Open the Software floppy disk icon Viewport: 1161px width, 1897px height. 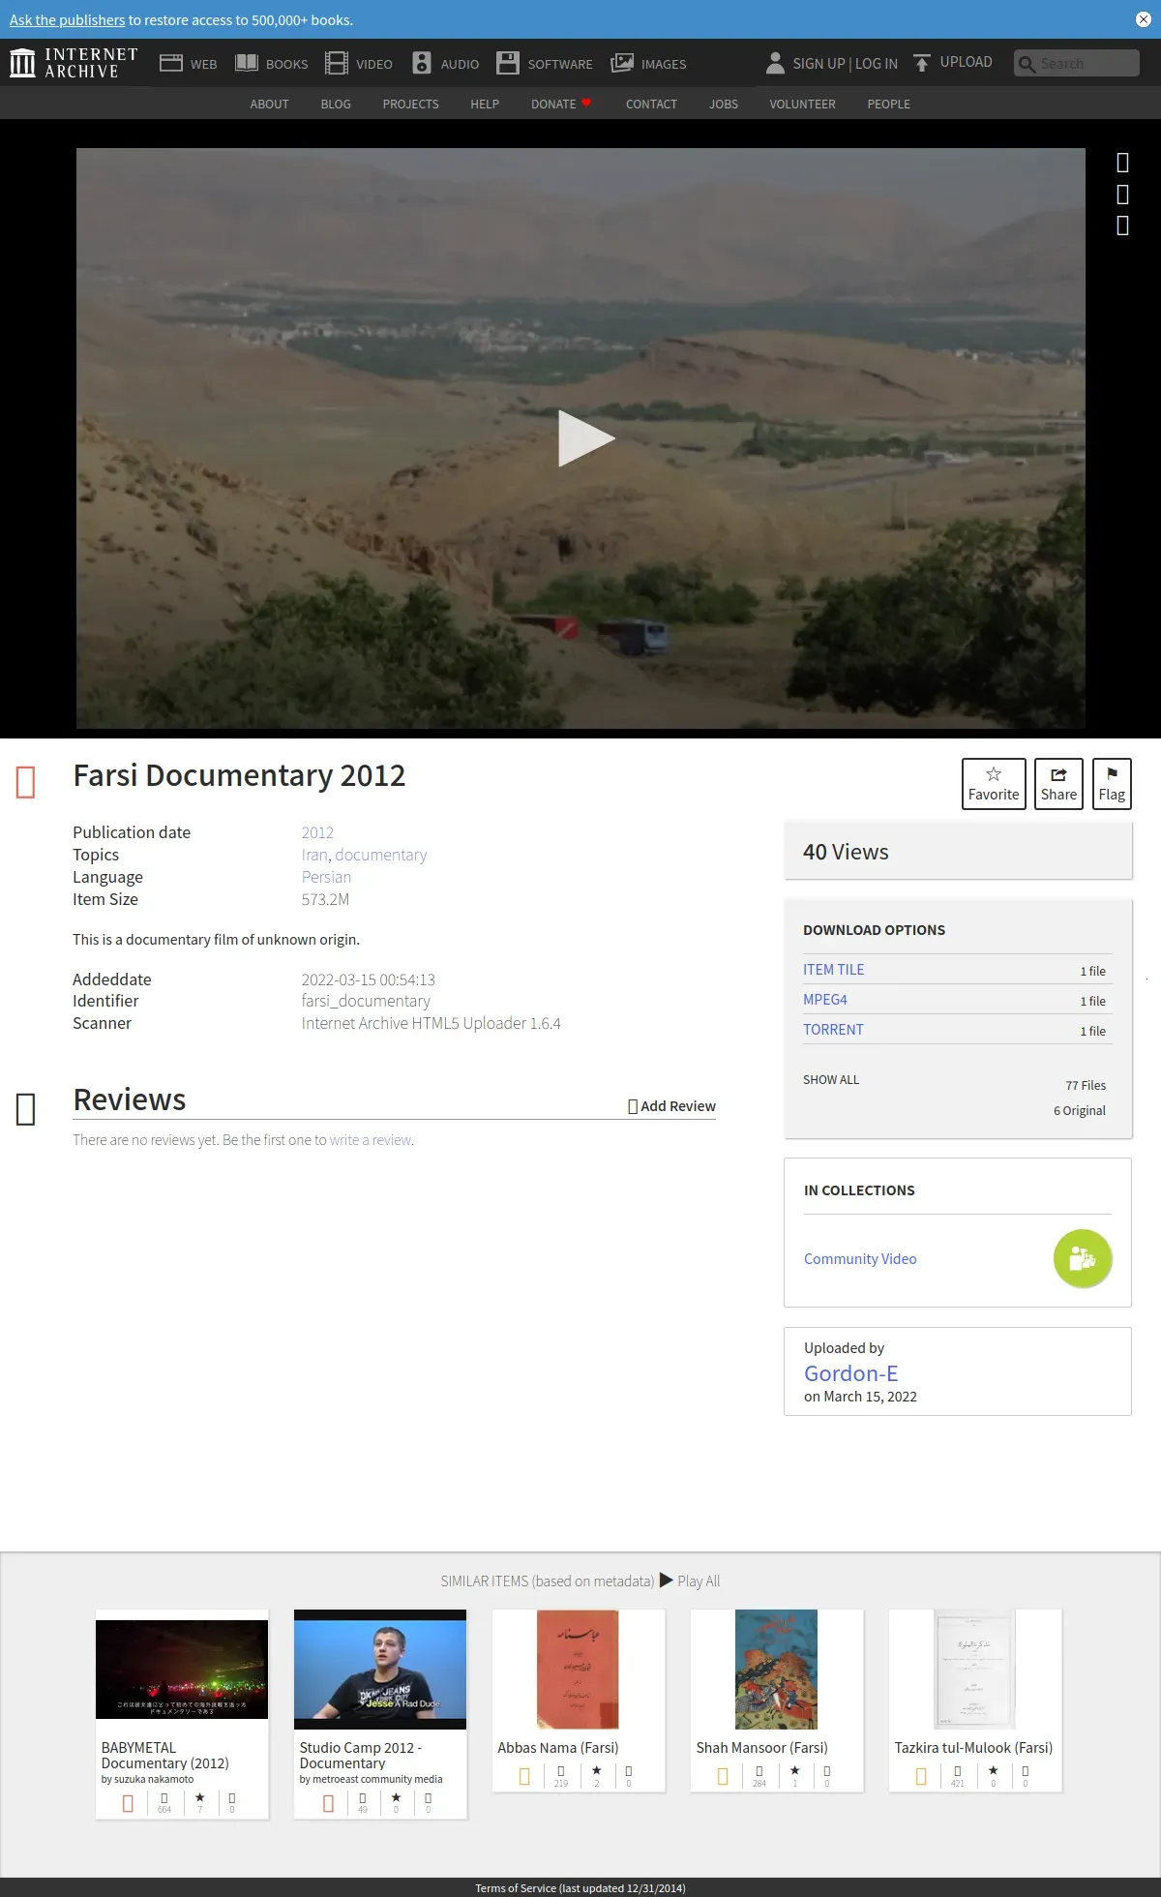point(508,63)
